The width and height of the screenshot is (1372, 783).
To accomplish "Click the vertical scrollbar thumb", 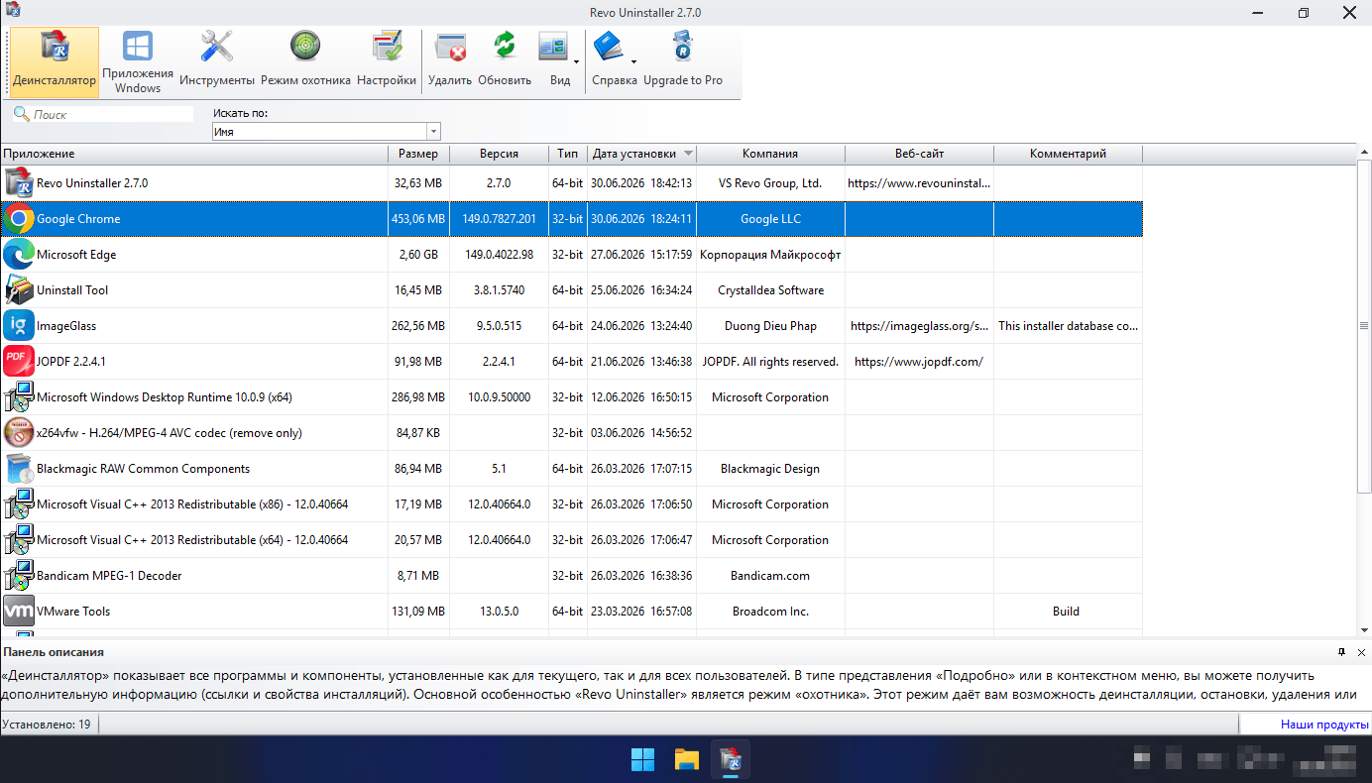I will pos(1364,326).
